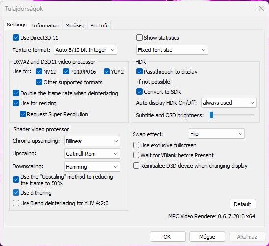Screen dimensions: 269x246
Task: Expand the Fixed font size dropdown
Action: [172, 50]
